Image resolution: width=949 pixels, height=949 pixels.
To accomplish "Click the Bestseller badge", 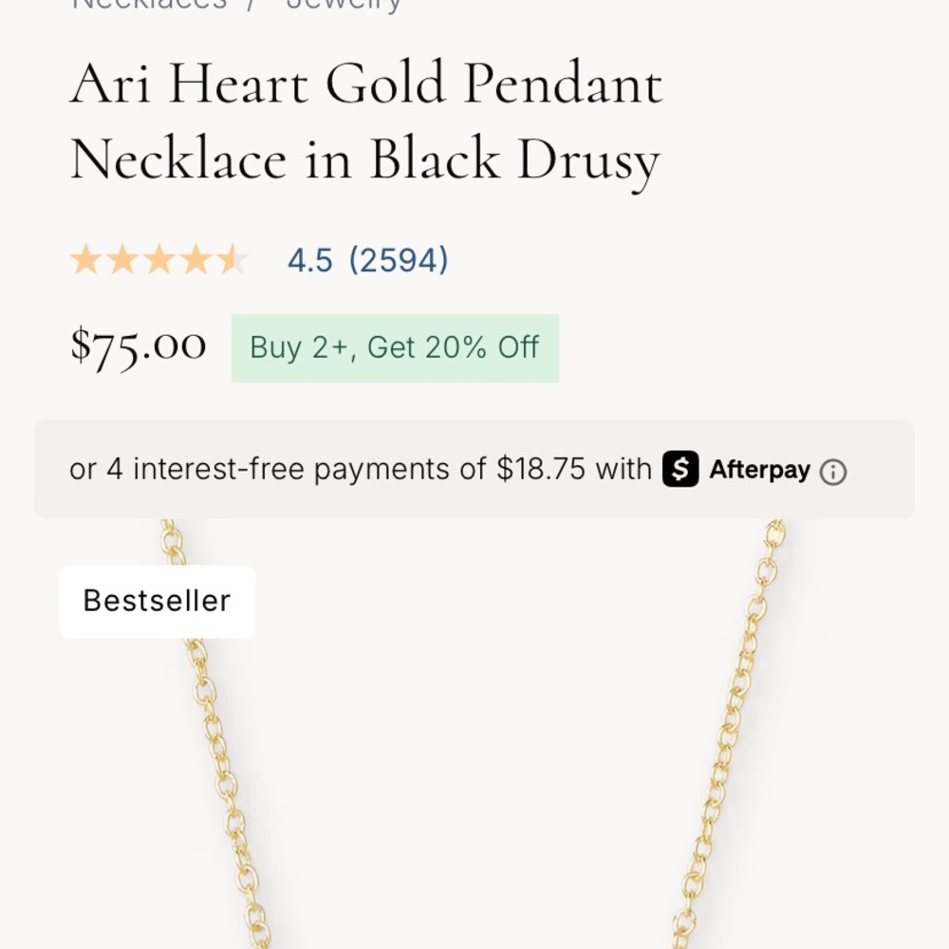I will point(157,600).
